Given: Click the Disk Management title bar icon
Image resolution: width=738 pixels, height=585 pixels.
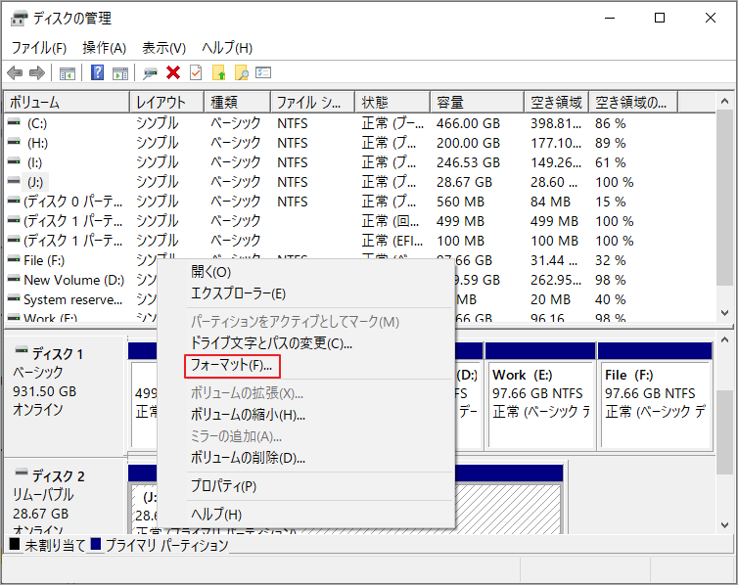Looking at the screenshot, I should 20,19.
